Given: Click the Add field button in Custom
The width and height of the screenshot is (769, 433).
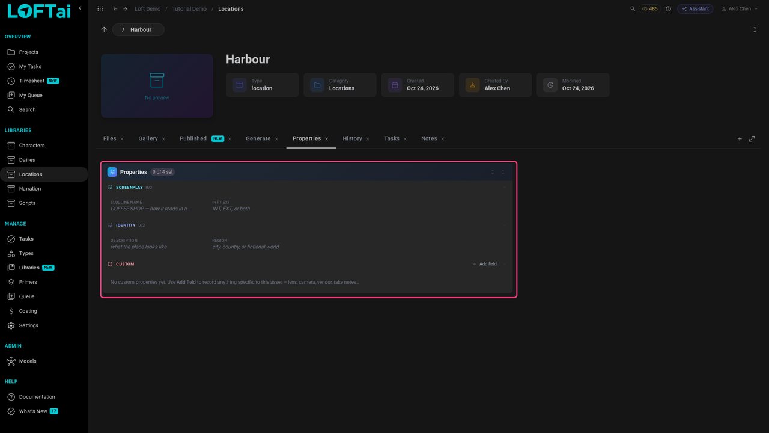Looking at the screenshot, I should (485, 264).
